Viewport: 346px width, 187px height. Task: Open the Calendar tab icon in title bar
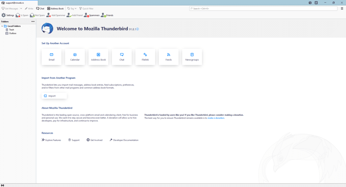pyautogui.click(x=310, y=3)
